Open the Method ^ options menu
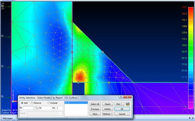The width and height of the screenshot is (195, 121). pyautogui.click(x=107, y=114)
